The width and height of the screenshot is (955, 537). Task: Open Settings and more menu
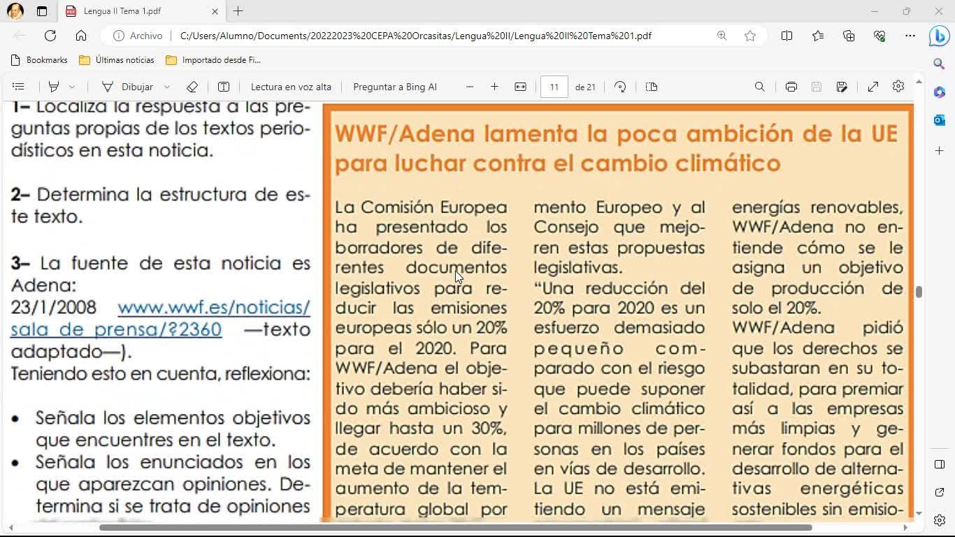pos(910,36)
